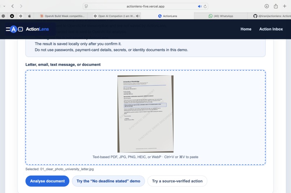Click the supported formats hint text
291x193 pixels.
click(x=145, y=157)
